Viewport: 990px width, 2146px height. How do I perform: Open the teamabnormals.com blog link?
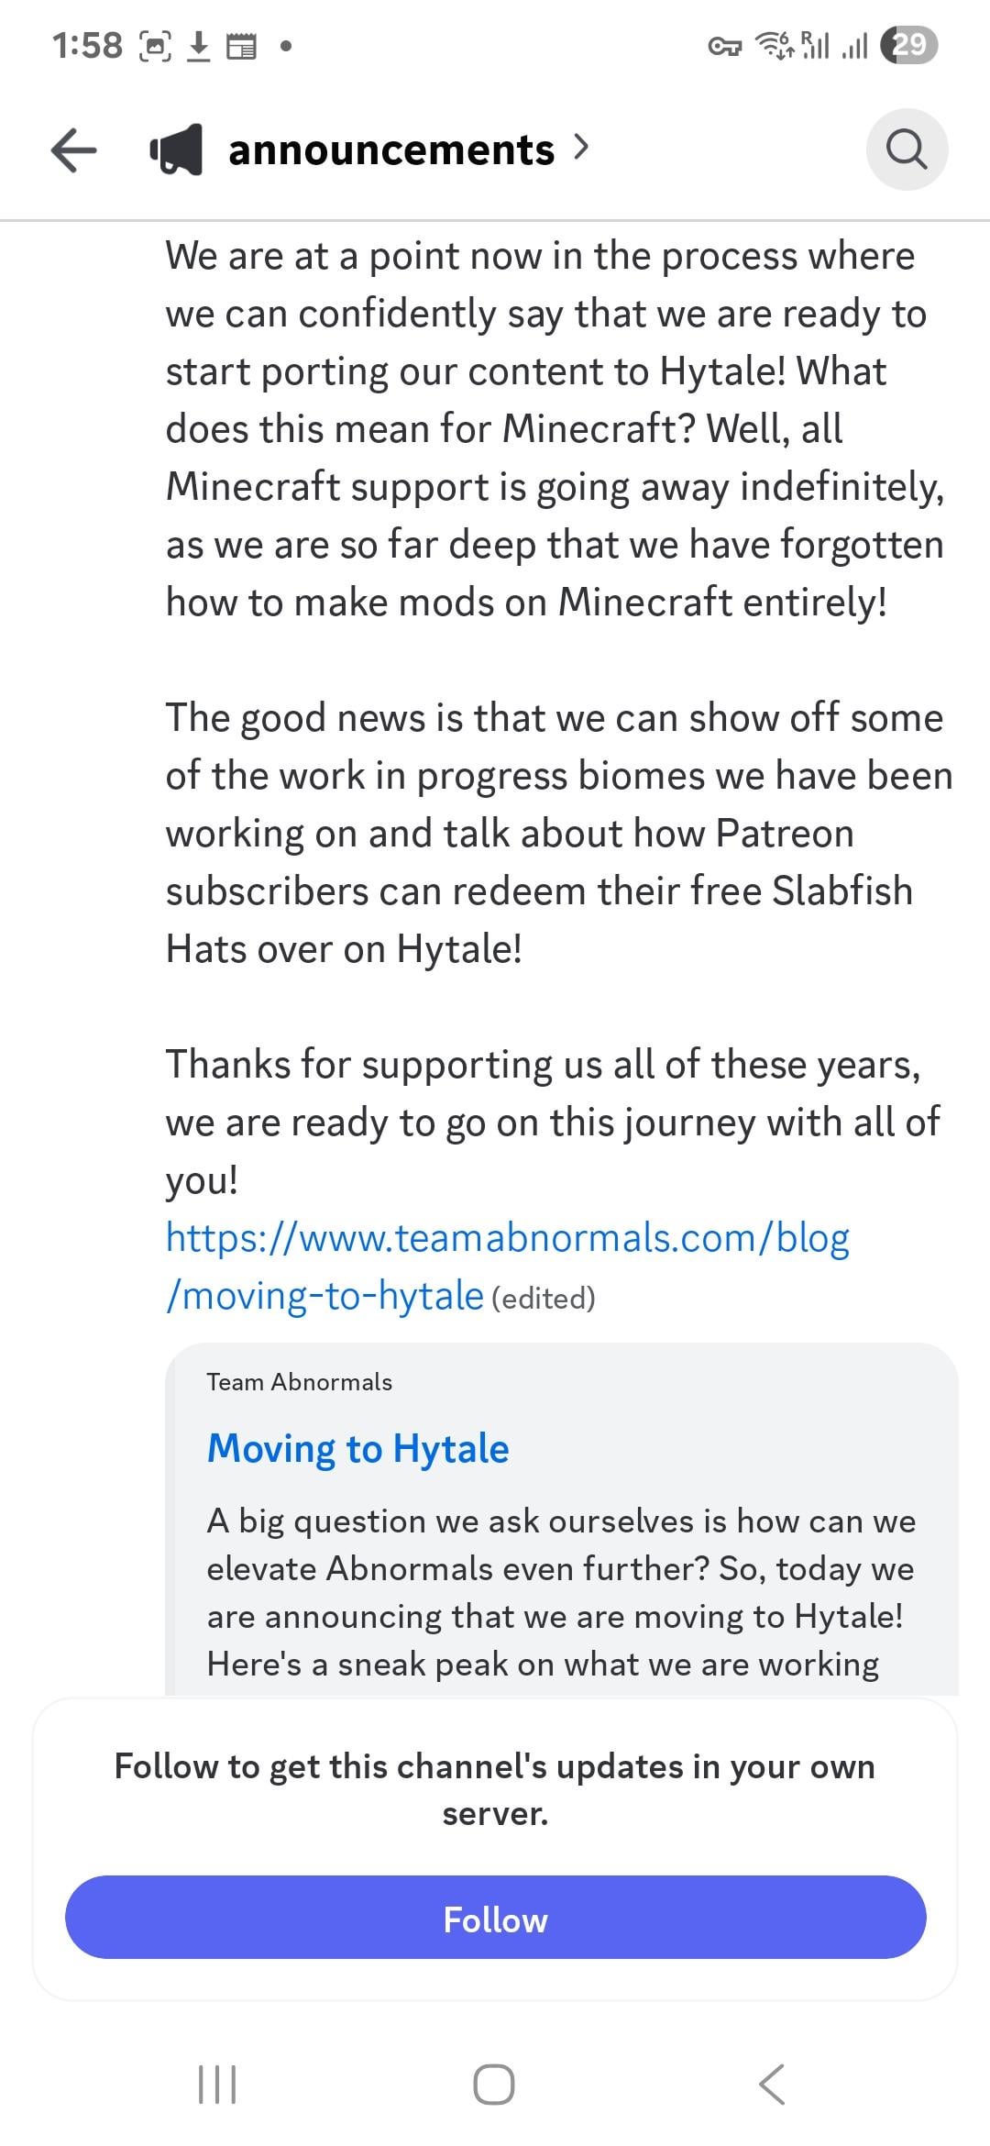(507, 1266)
